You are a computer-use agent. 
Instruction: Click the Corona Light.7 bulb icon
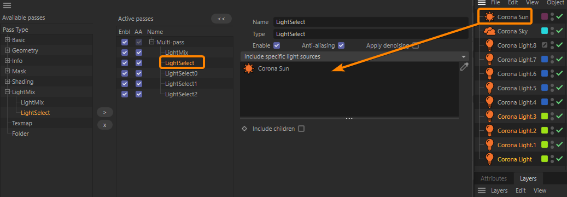click(x=489, y=60)
